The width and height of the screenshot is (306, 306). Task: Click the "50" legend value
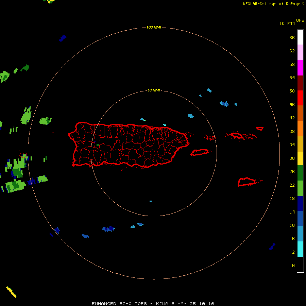click(292, 91)
